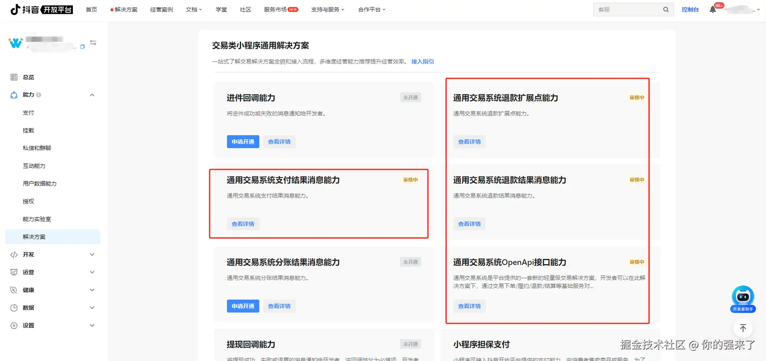This screenshot has height=361, width=766.
Task: Click 申请开通 for 进件回调能力
Action: tap(243, 142)
